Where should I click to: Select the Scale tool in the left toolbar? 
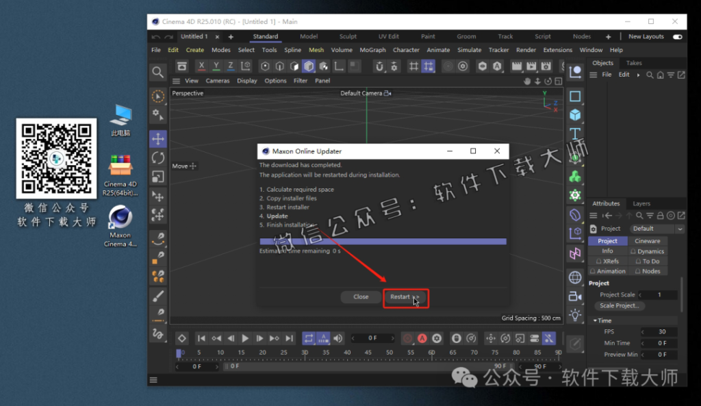(x=158, y=177)
